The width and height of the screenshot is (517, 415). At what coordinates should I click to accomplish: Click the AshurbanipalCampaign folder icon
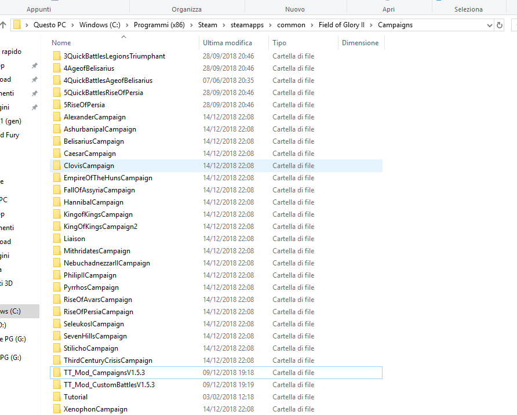click(57, 129)
